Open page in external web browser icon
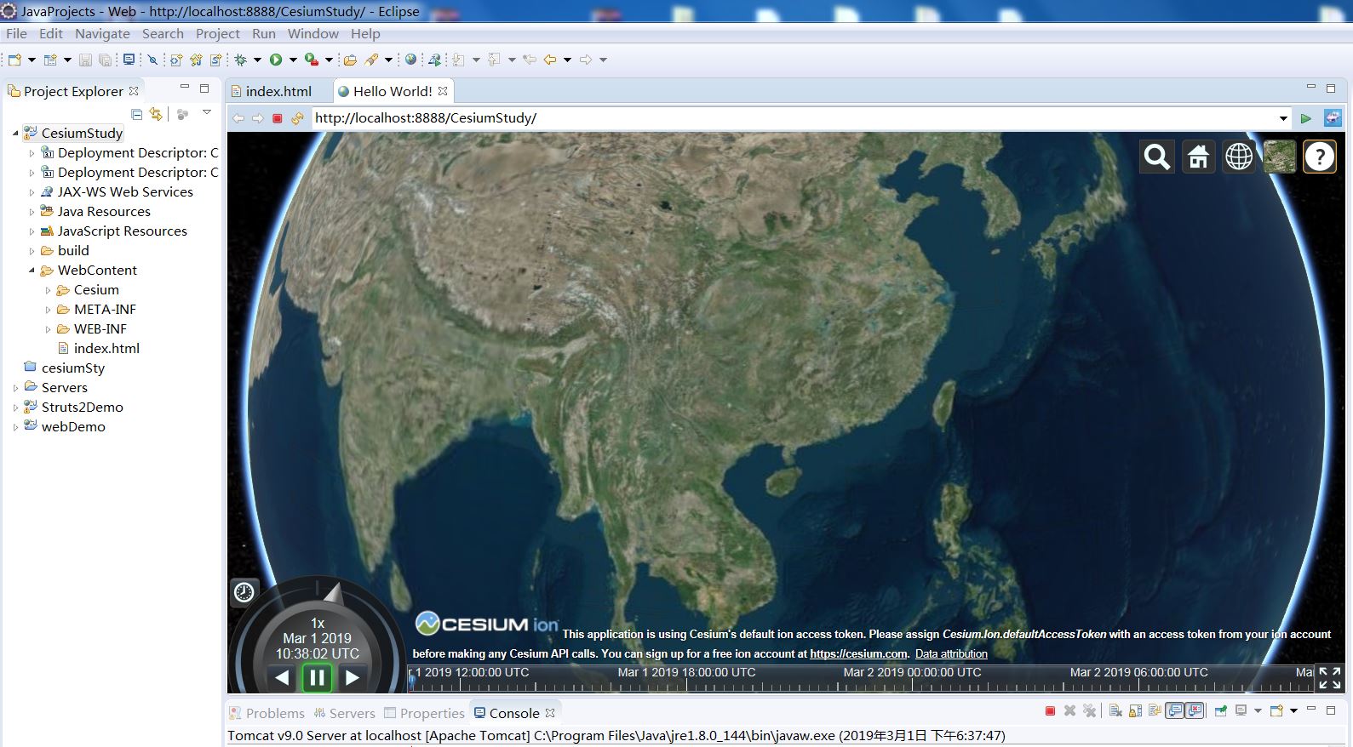The width and height of the screenshot is (1353, 747). (x=1333, y=118)
